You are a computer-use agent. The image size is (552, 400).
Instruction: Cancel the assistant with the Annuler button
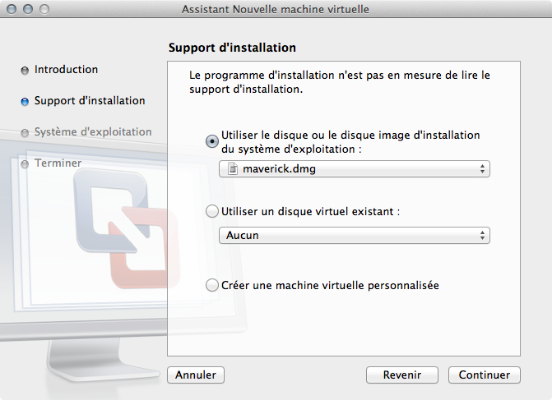196,375
